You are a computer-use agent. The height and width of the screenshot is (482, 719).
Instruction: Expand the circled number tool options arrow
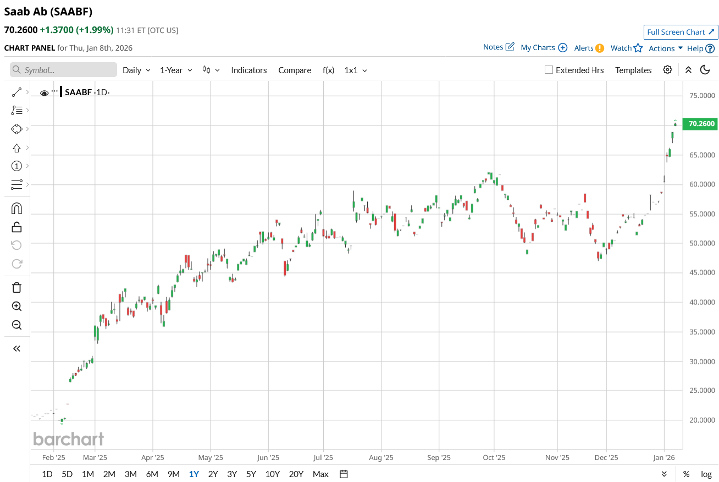tap(27, 166)
